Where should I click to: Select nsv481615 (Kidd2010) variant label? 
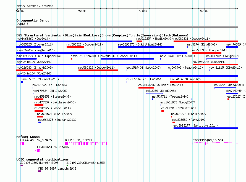coord(225,68)
